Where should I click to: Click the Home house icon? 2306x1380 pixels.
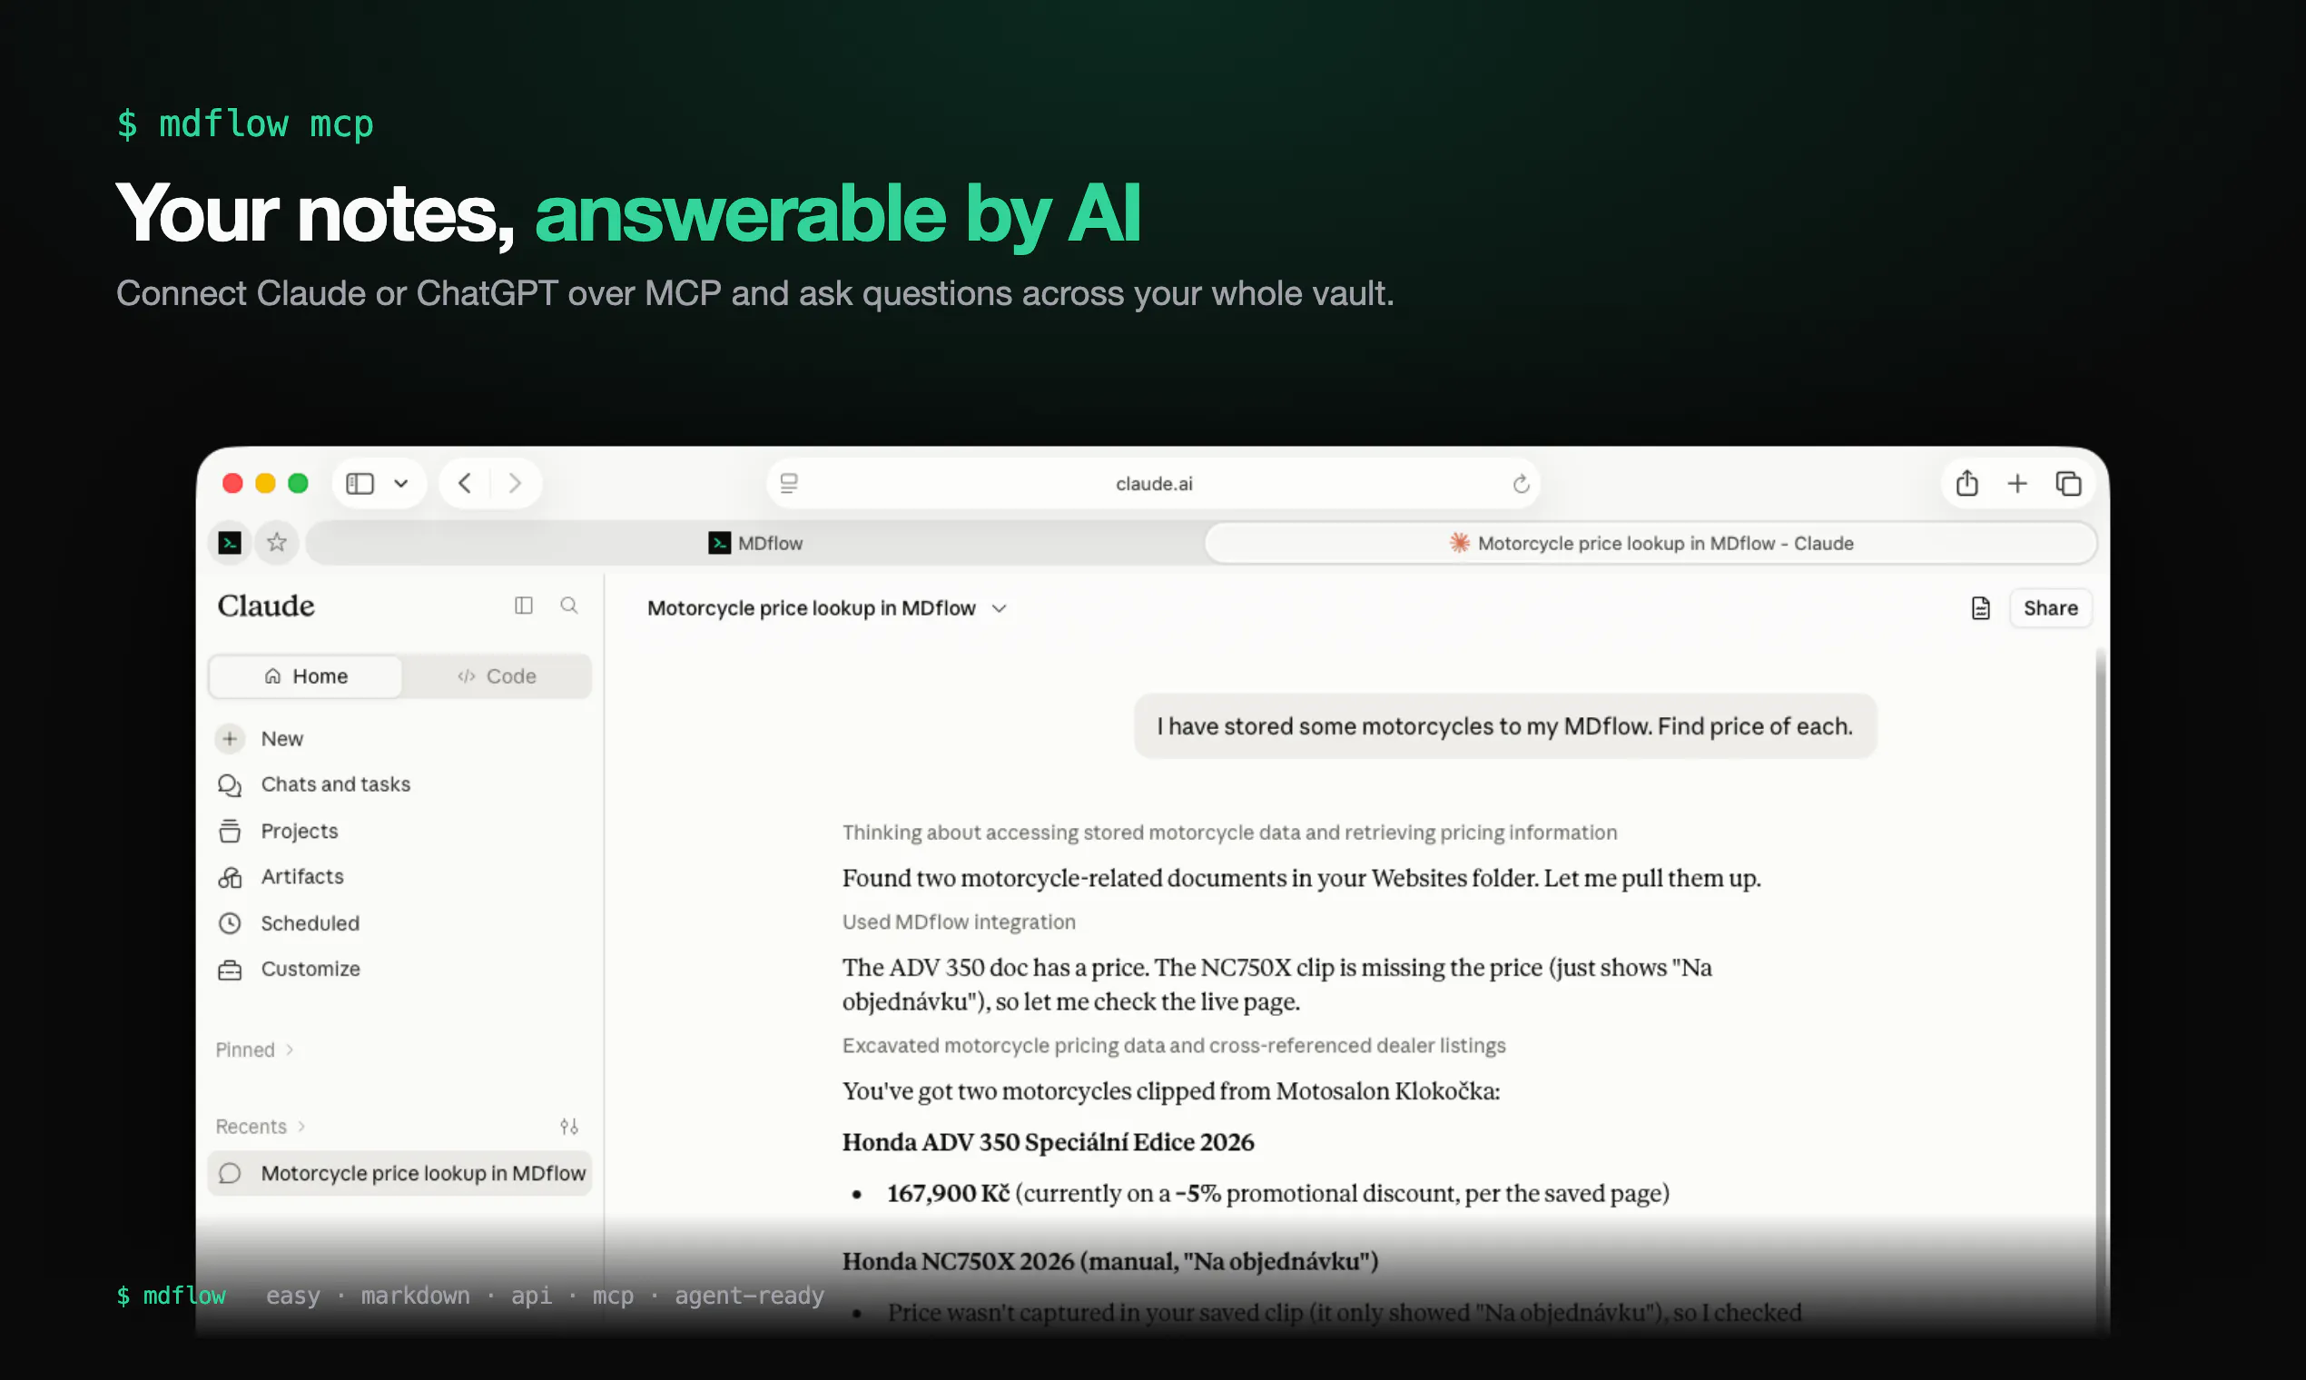[x=272, y=676]
